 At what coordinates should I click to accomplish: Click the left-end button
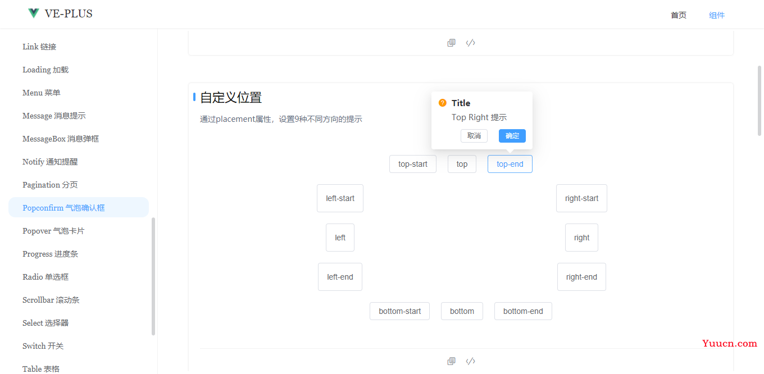(340, 277)
